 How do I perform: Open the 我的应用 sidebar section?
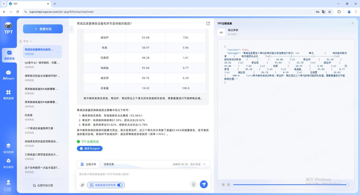click(x=8, y=95)
